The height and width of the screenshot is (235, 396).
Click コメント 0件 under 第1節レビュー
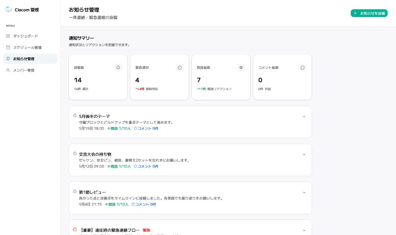pos(144,204)
